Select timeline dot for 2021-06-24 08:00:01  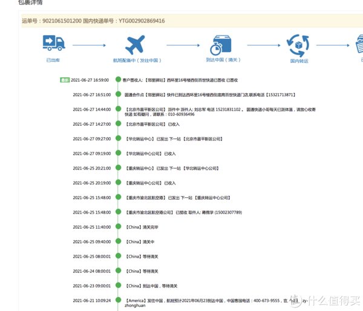(119, 270)
